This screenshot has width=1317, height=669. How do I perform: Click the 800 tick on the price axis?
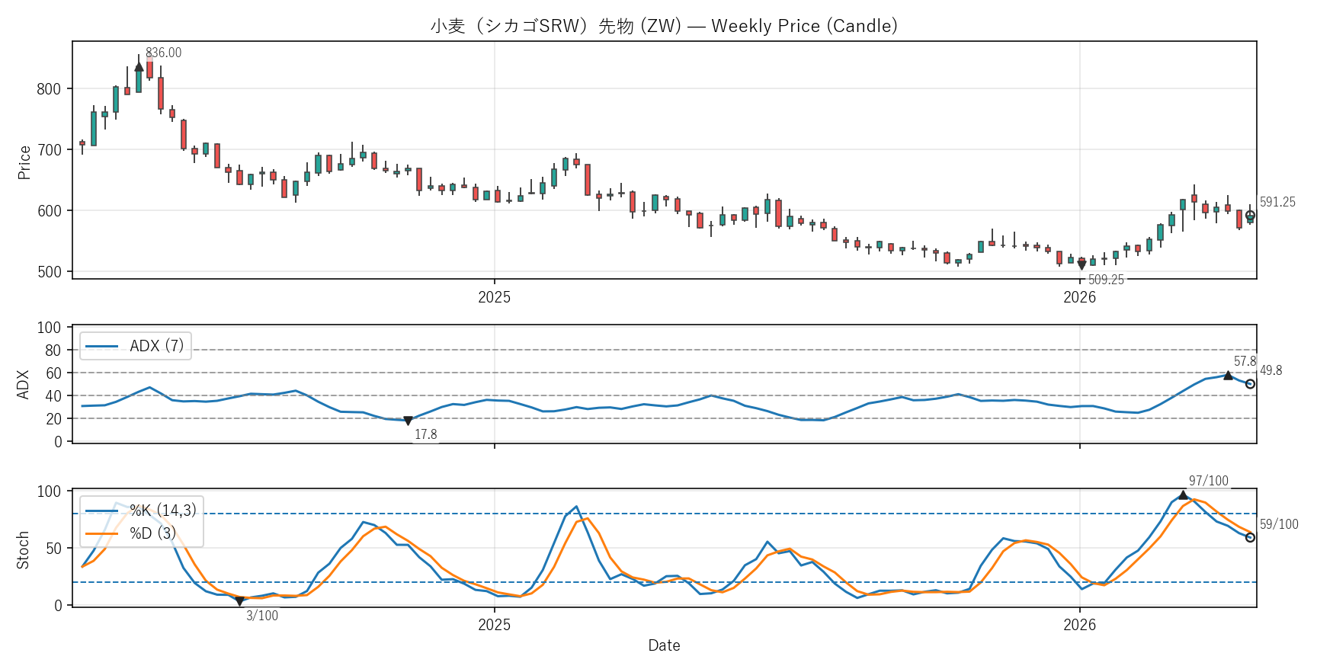[x=49, y=89]
